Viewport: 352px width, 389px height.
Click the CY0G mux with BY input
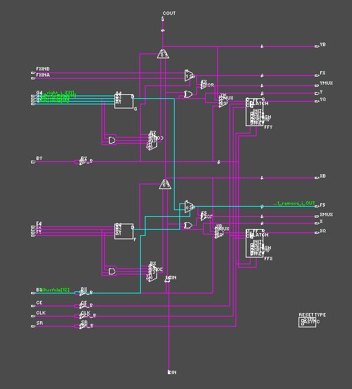click(152, 141)
